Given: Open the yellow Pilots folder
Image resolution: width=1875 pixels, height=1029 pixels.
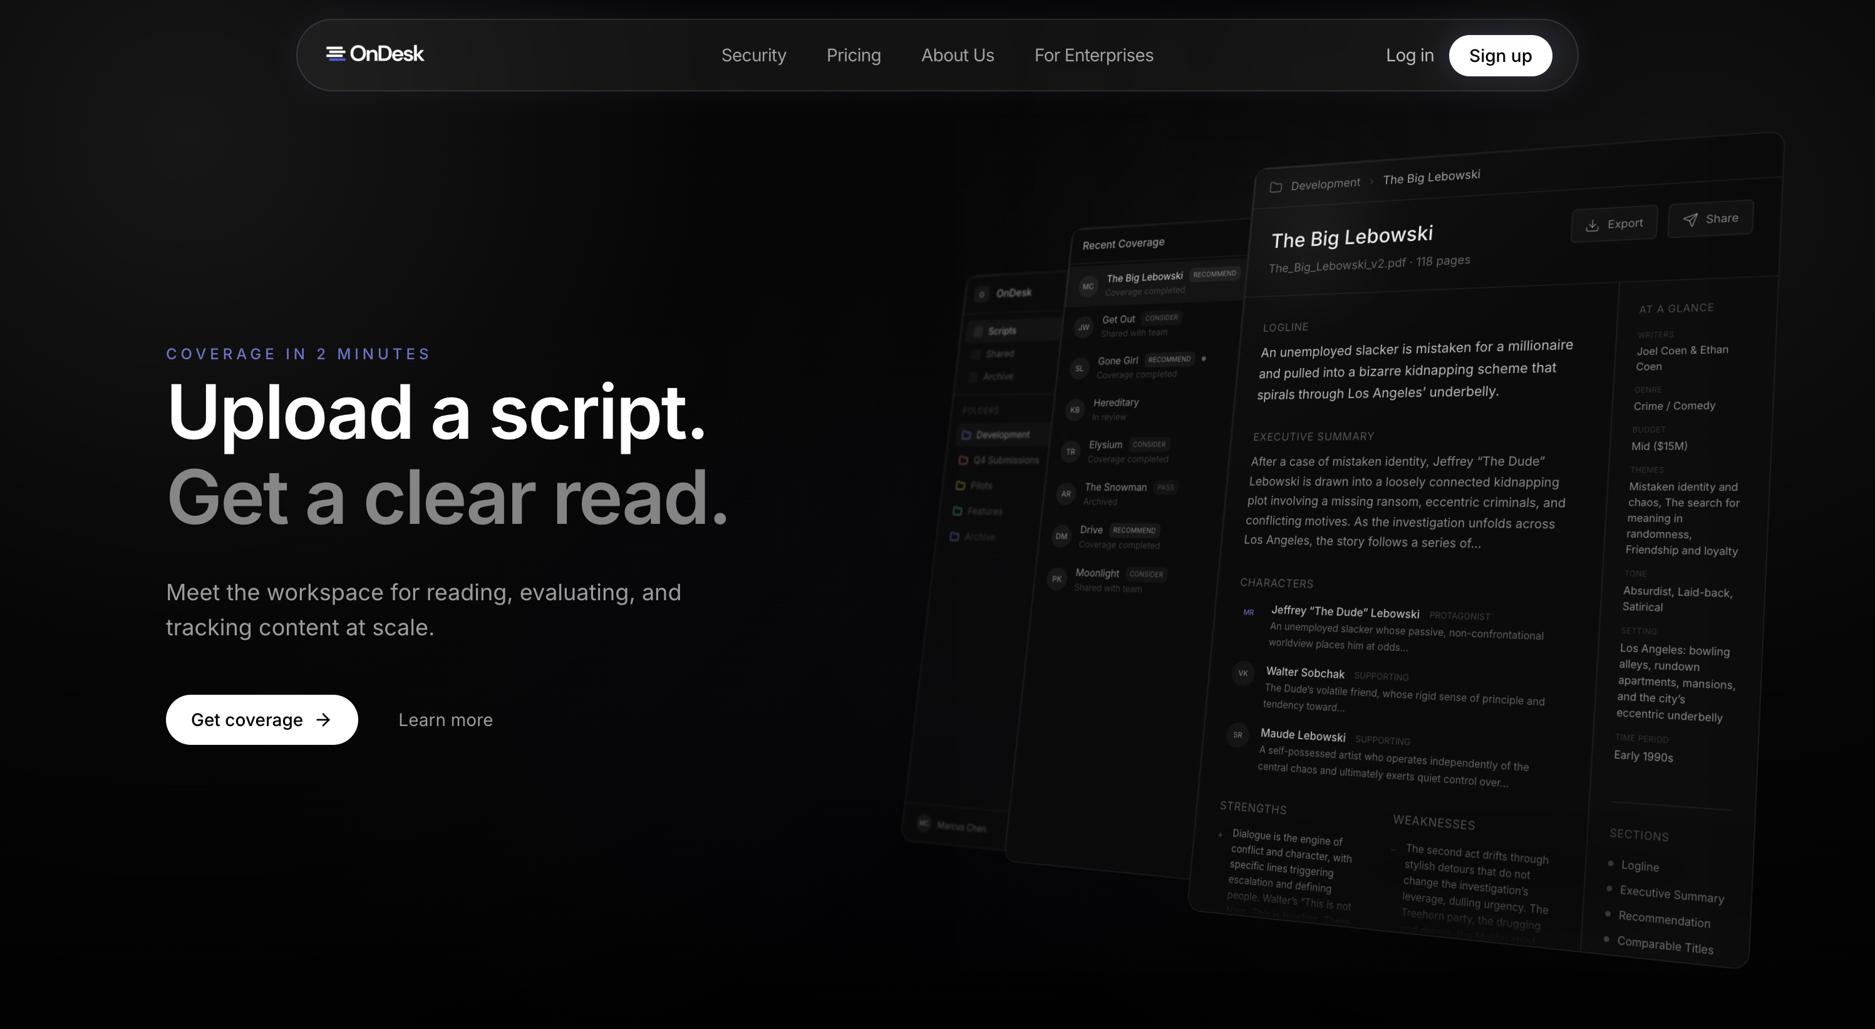Looking at the screenshot, I should coord(974,485).
